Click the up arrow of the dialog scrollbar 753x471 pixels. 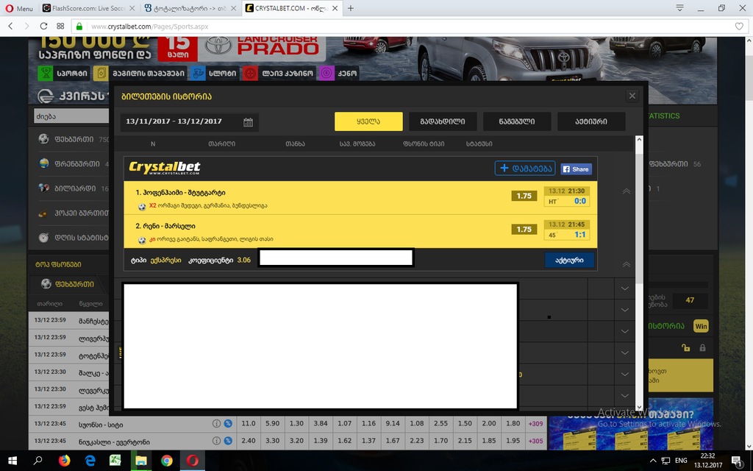(639, 139)
